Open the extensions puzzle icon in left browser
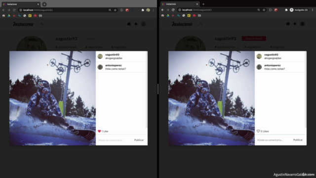 [x=143, y=10]
